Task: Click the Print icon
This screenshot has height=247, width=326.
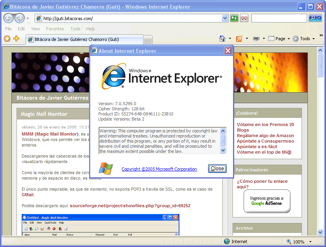Action: (x=256, y=39)
